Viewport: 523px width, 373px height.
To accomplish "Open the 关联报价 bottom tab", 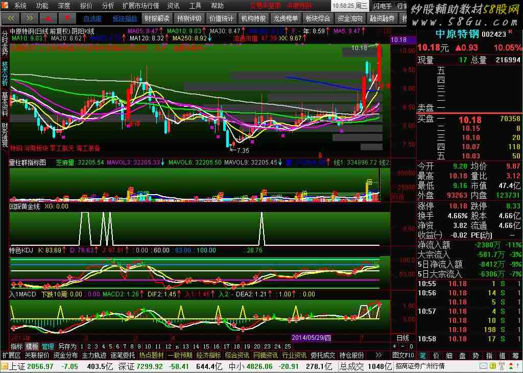I will (x=37, y=355).
